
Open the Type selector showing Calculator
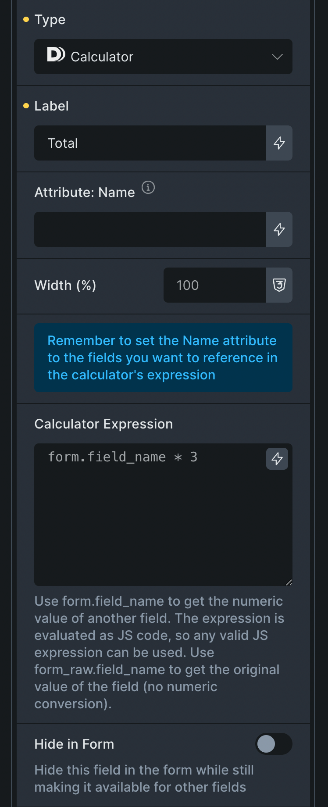click(163, 57)
